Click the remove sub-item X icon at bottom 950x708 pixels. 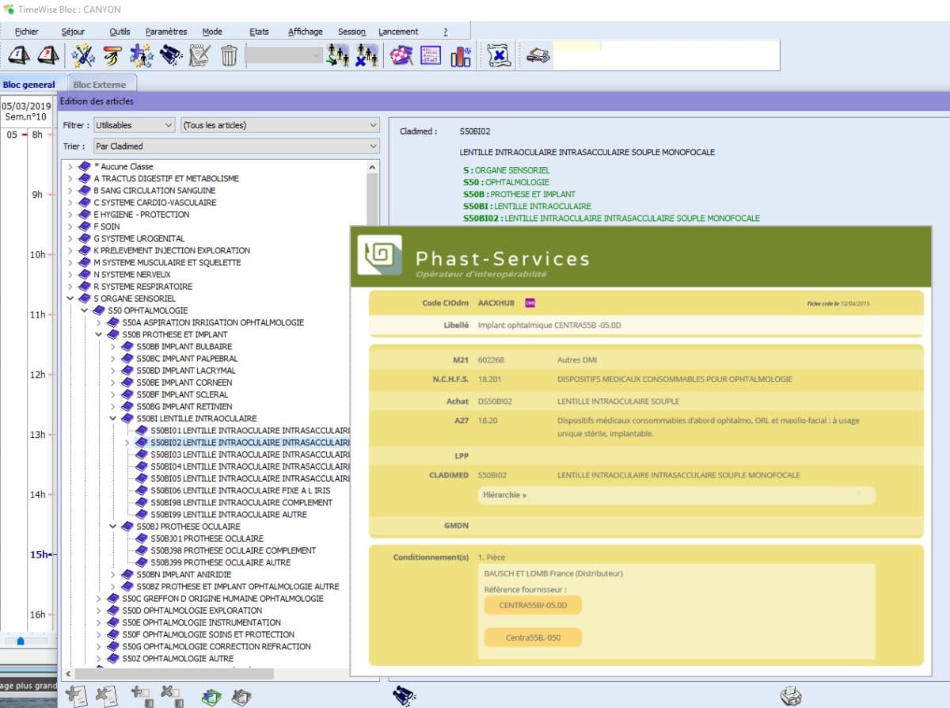click(172, 696)
